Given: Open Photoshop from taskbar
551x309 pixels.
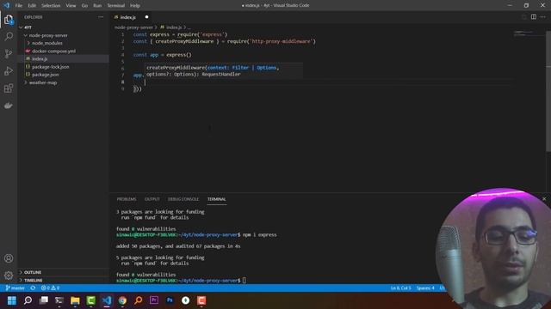Looking at the screenshot, I should (x=170, y=300).
